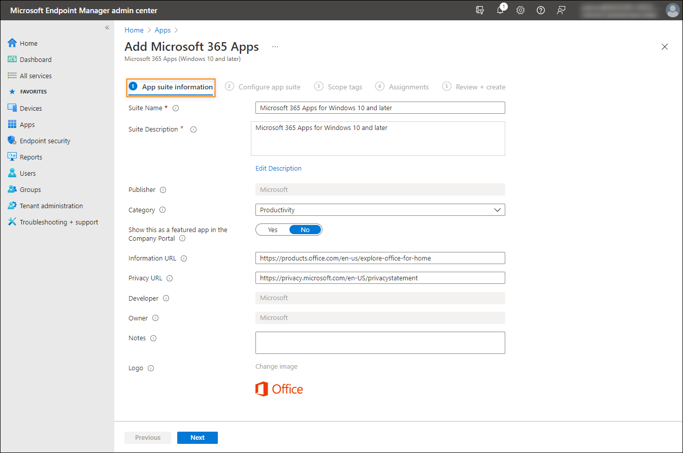
Task: Select App suite information tab
Action: click(x=171, y=87)
